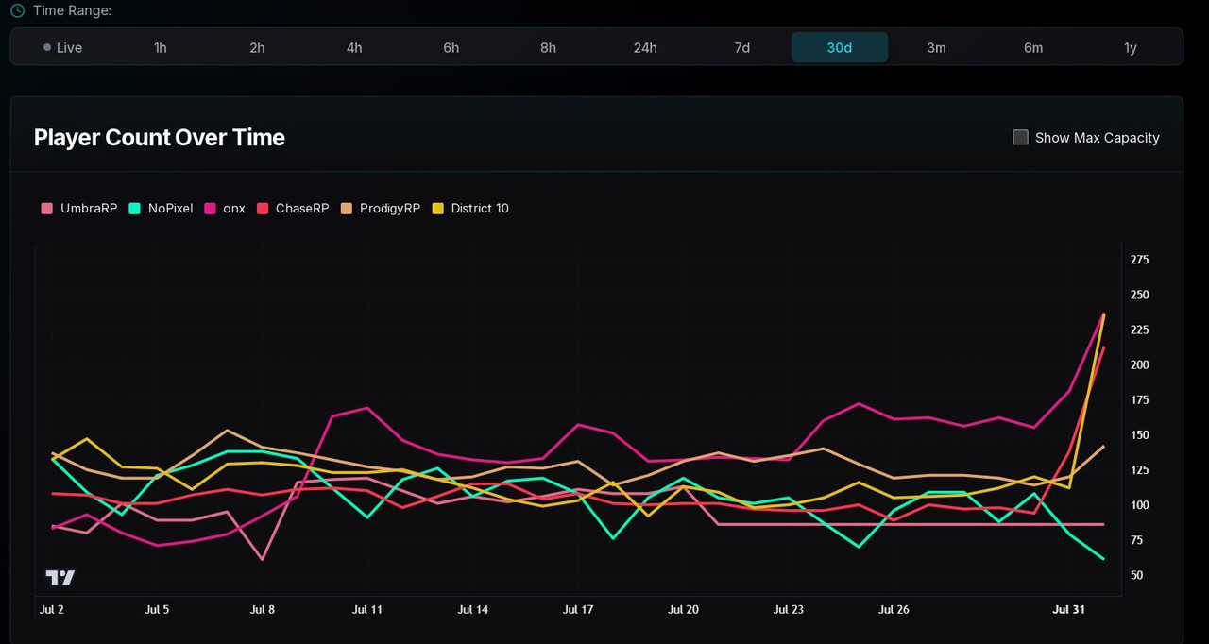
Task: Click the Jul 2 date label
Action: [x=52, y=610]
